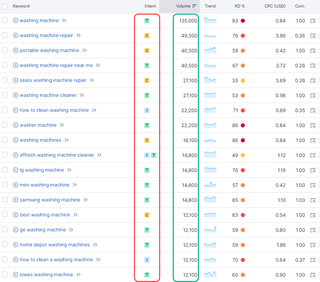The height and width of the screenshot is (282, 320).
Task: Click the trend sparkline for ge washing machine
Action: (210, 230)
